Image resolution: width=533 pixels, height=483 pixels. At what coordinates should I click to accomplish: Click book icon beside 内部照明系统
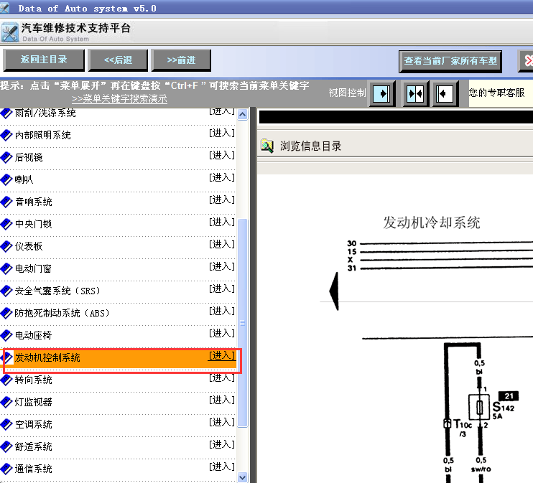[6, 135]
